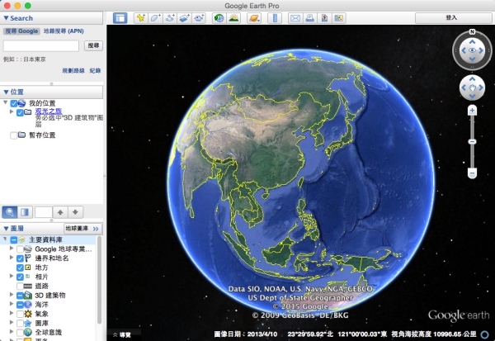The image size is (495, 341).
Task: Collapse the 位置 panel header
Action: point(7,91)
